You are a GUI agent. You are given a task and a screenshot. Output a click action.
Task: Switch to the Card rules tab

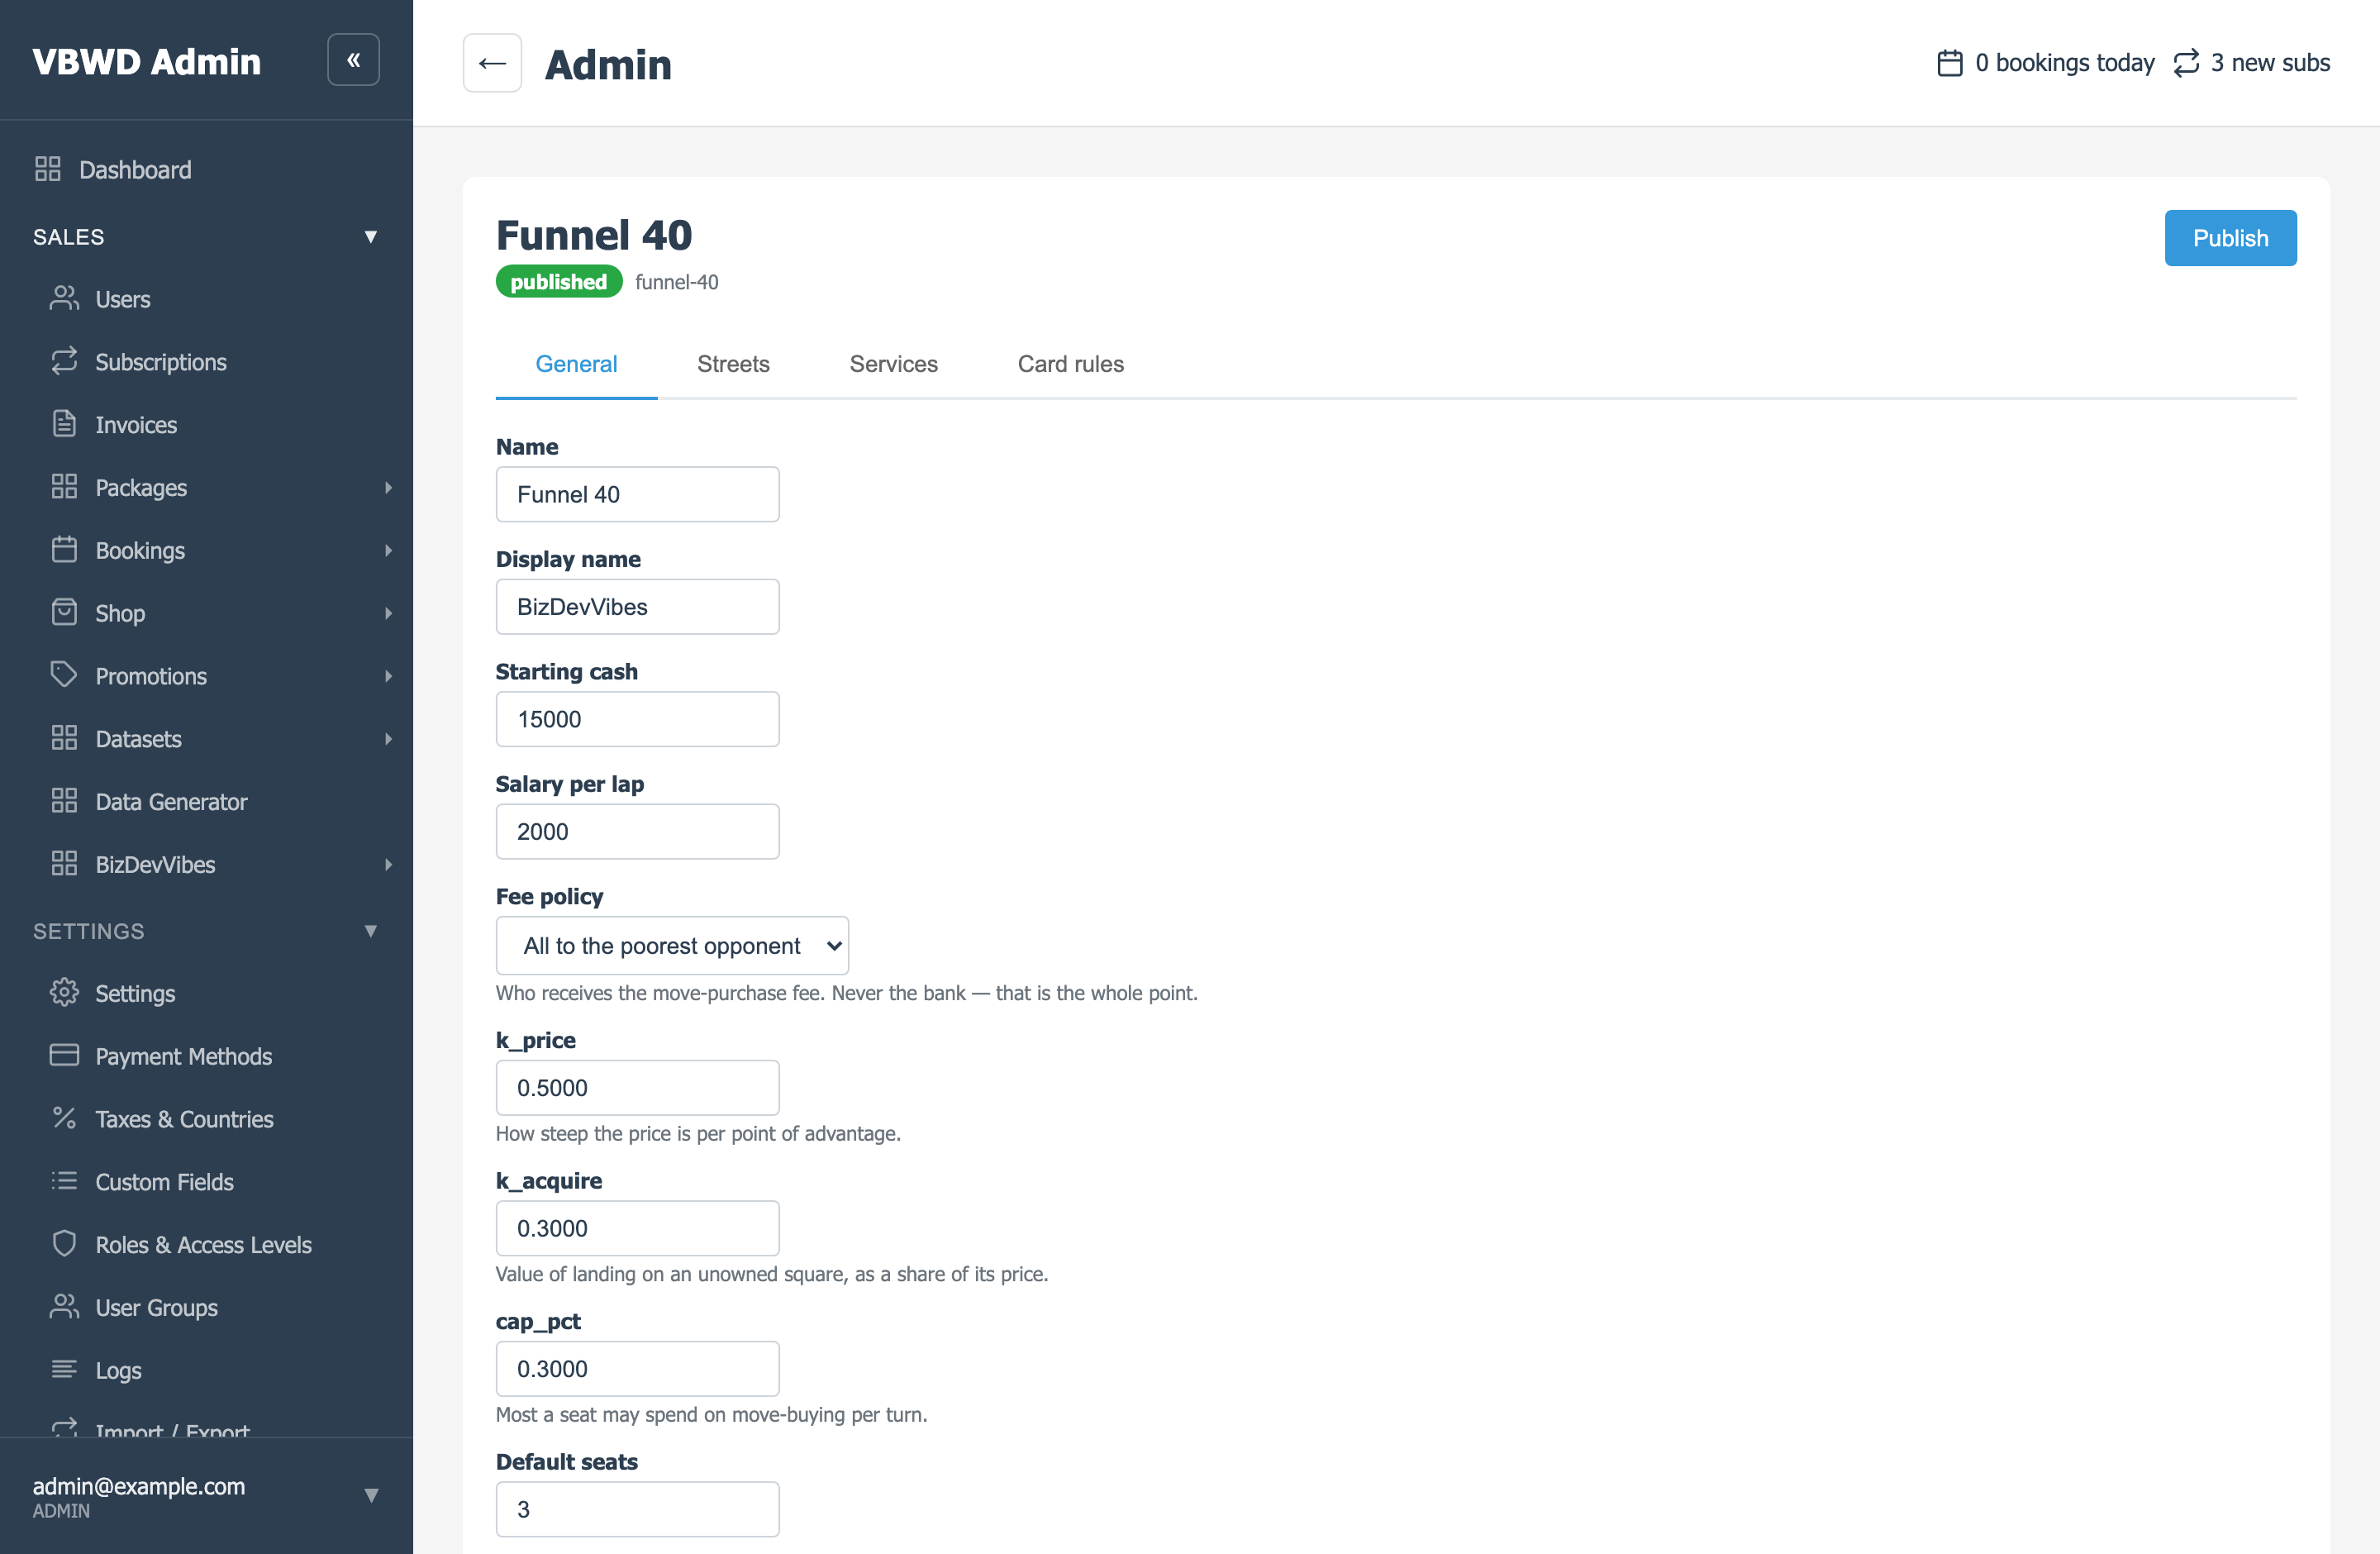click(1070, 364)
